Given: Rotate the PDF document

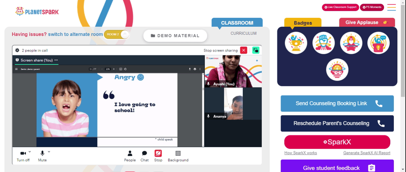Looking at the screenshot, I should pos(125,69).
